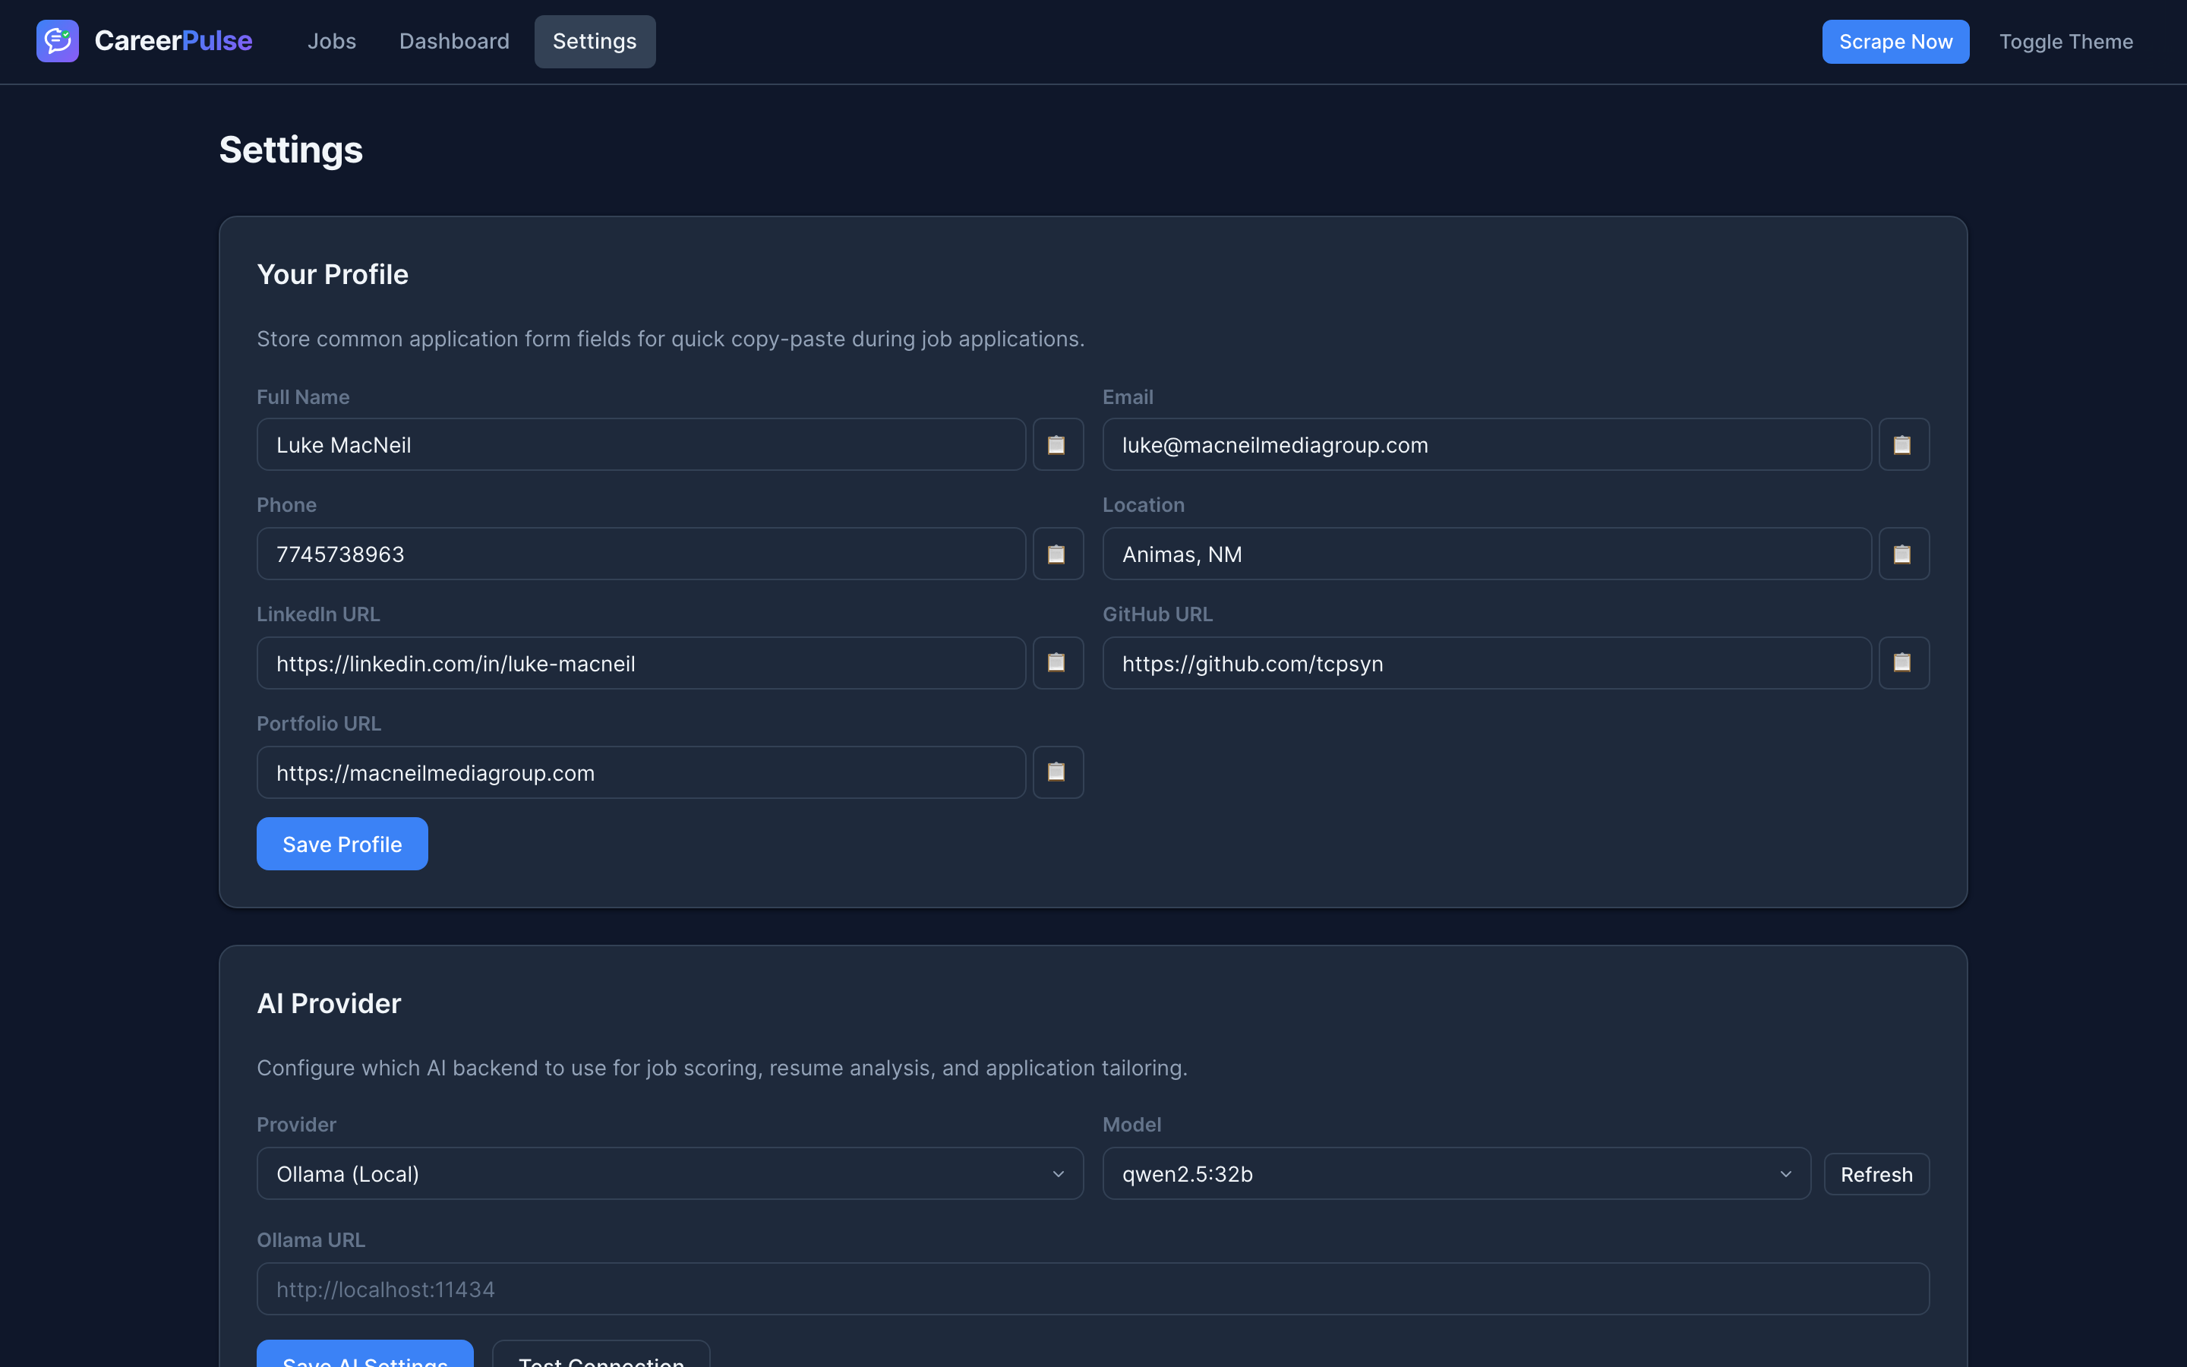Click Save Profile
The height and width of the screenshot is (1367, 2187).
click(x=342, y=843)
